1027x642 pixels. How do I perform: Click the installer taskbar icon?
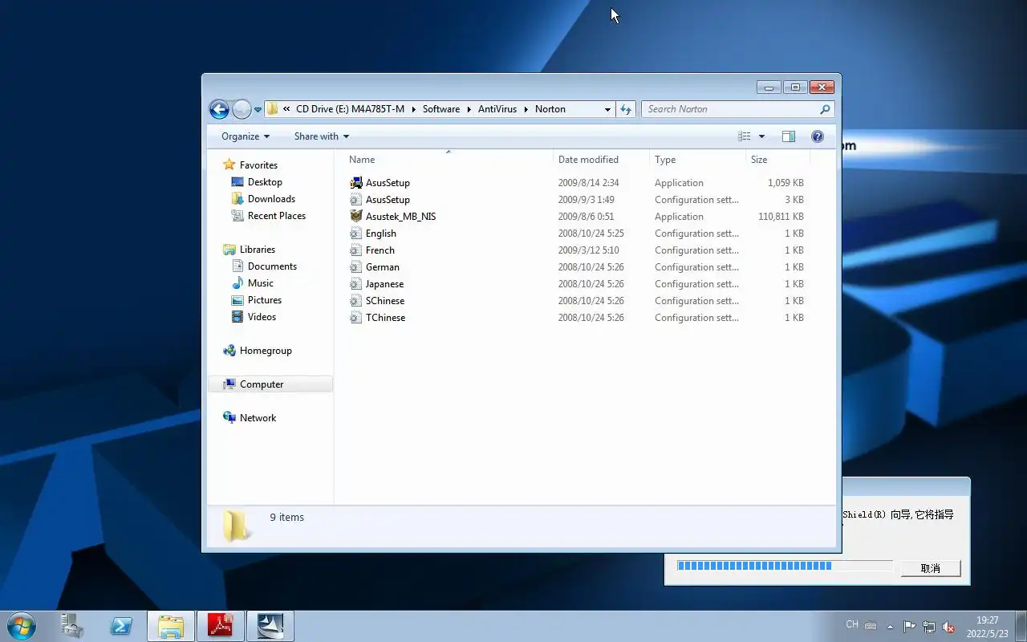tap(270, 626)
